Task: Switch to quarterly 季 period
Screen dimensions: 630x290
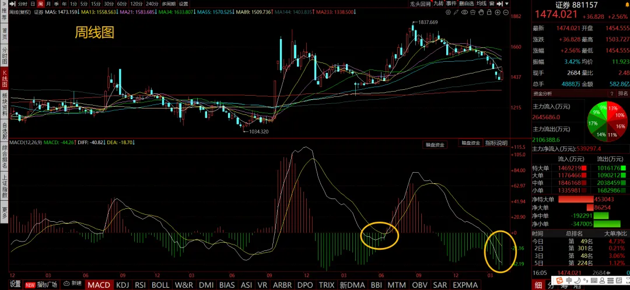Action: point(56,4)
